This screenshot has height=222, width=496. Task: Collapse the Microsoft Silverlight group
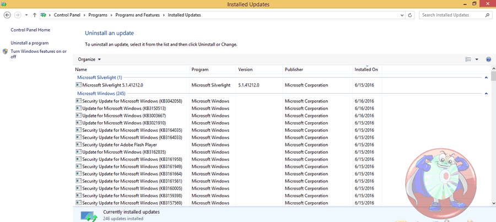[486, 78]
